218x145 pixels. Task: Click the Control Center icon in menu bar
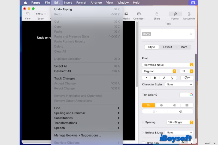(x=193, y=3)
